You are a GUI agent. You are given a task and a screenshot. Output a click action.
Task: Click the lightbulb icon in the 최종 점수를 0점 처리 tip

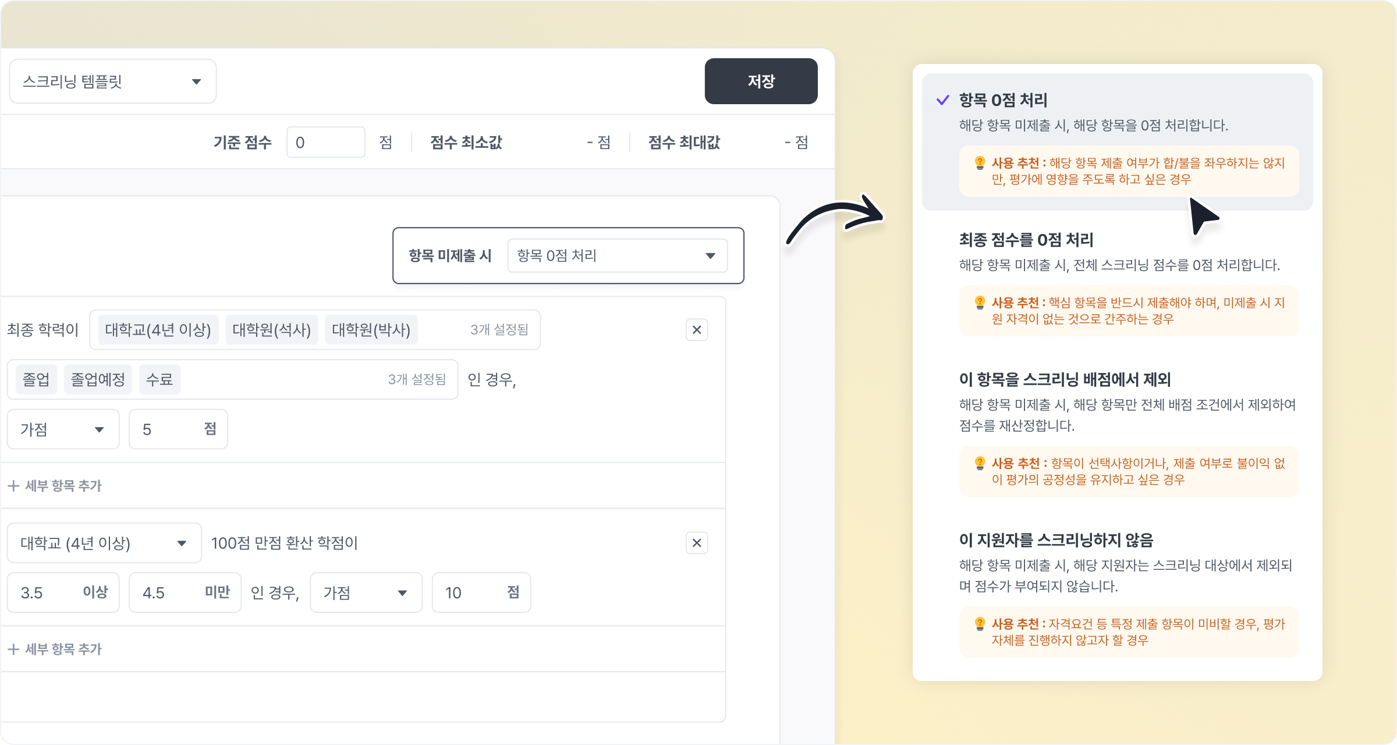pyautogui.click(x=980, y=303)
